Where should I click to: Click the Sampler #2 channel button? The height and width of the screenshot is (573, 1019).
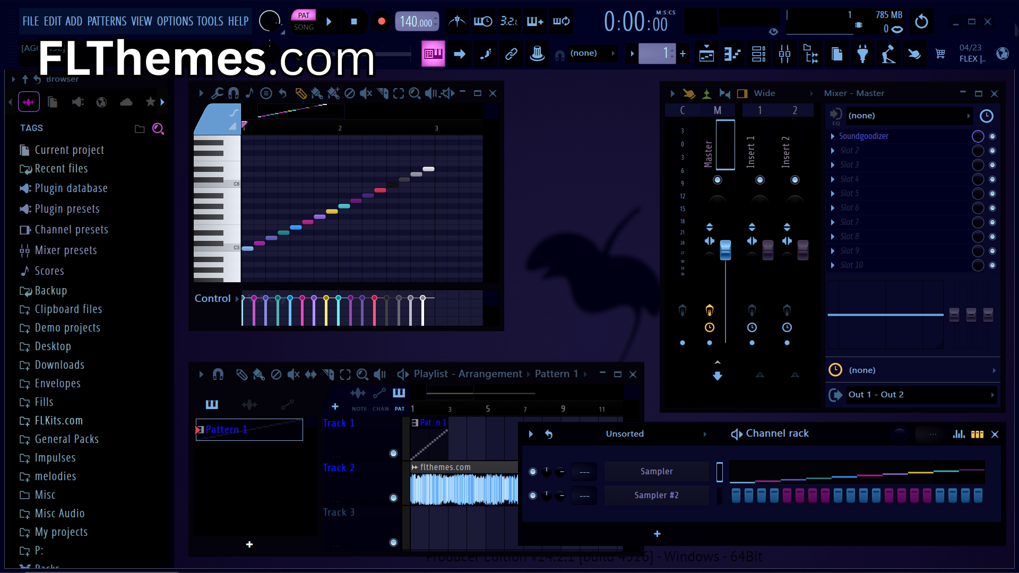pos(657,496)
